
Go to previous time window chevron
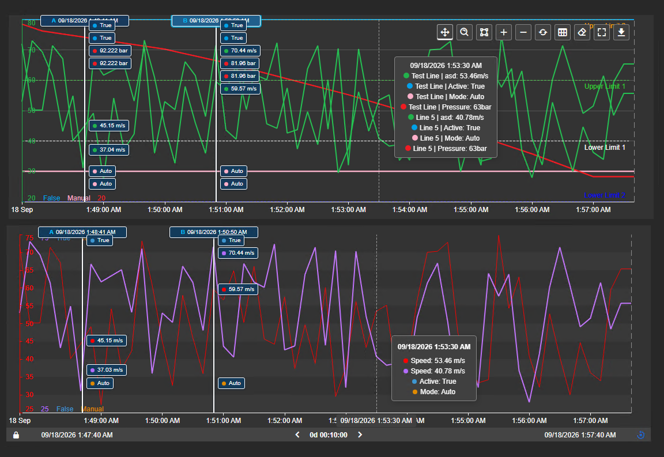pos(297,435)
